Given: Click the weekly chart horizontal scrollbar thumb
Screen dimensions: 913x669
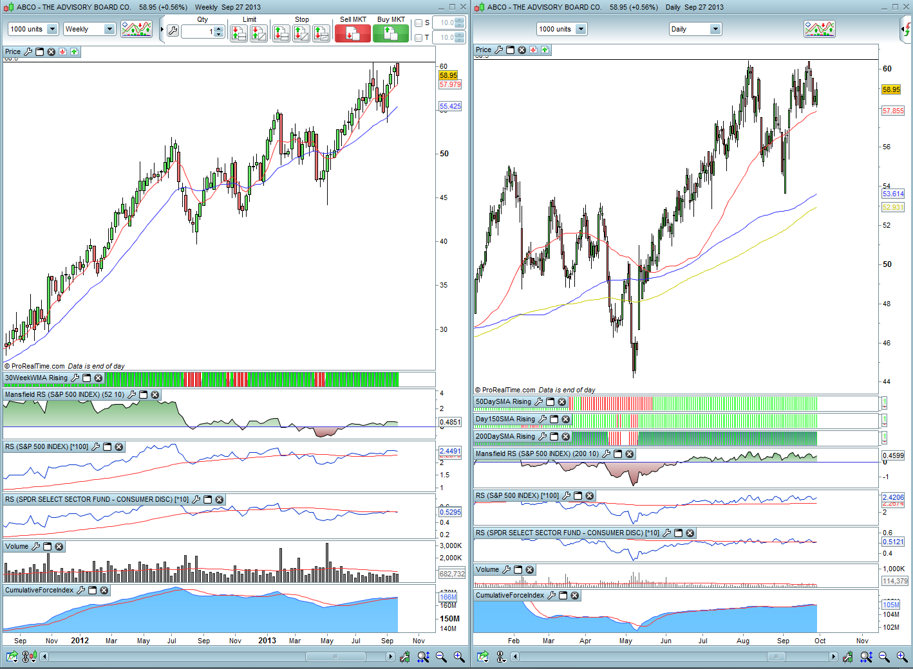Looking at the screenshot, I should coord(335,657).
